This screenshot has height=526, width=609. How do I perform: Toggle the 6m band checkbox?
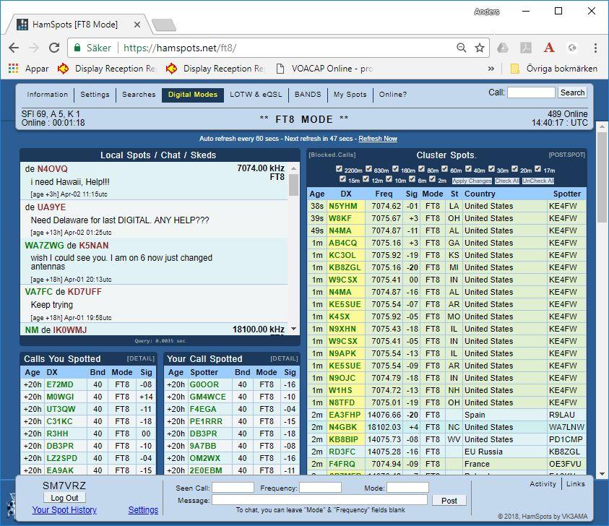tap(412, 179)
